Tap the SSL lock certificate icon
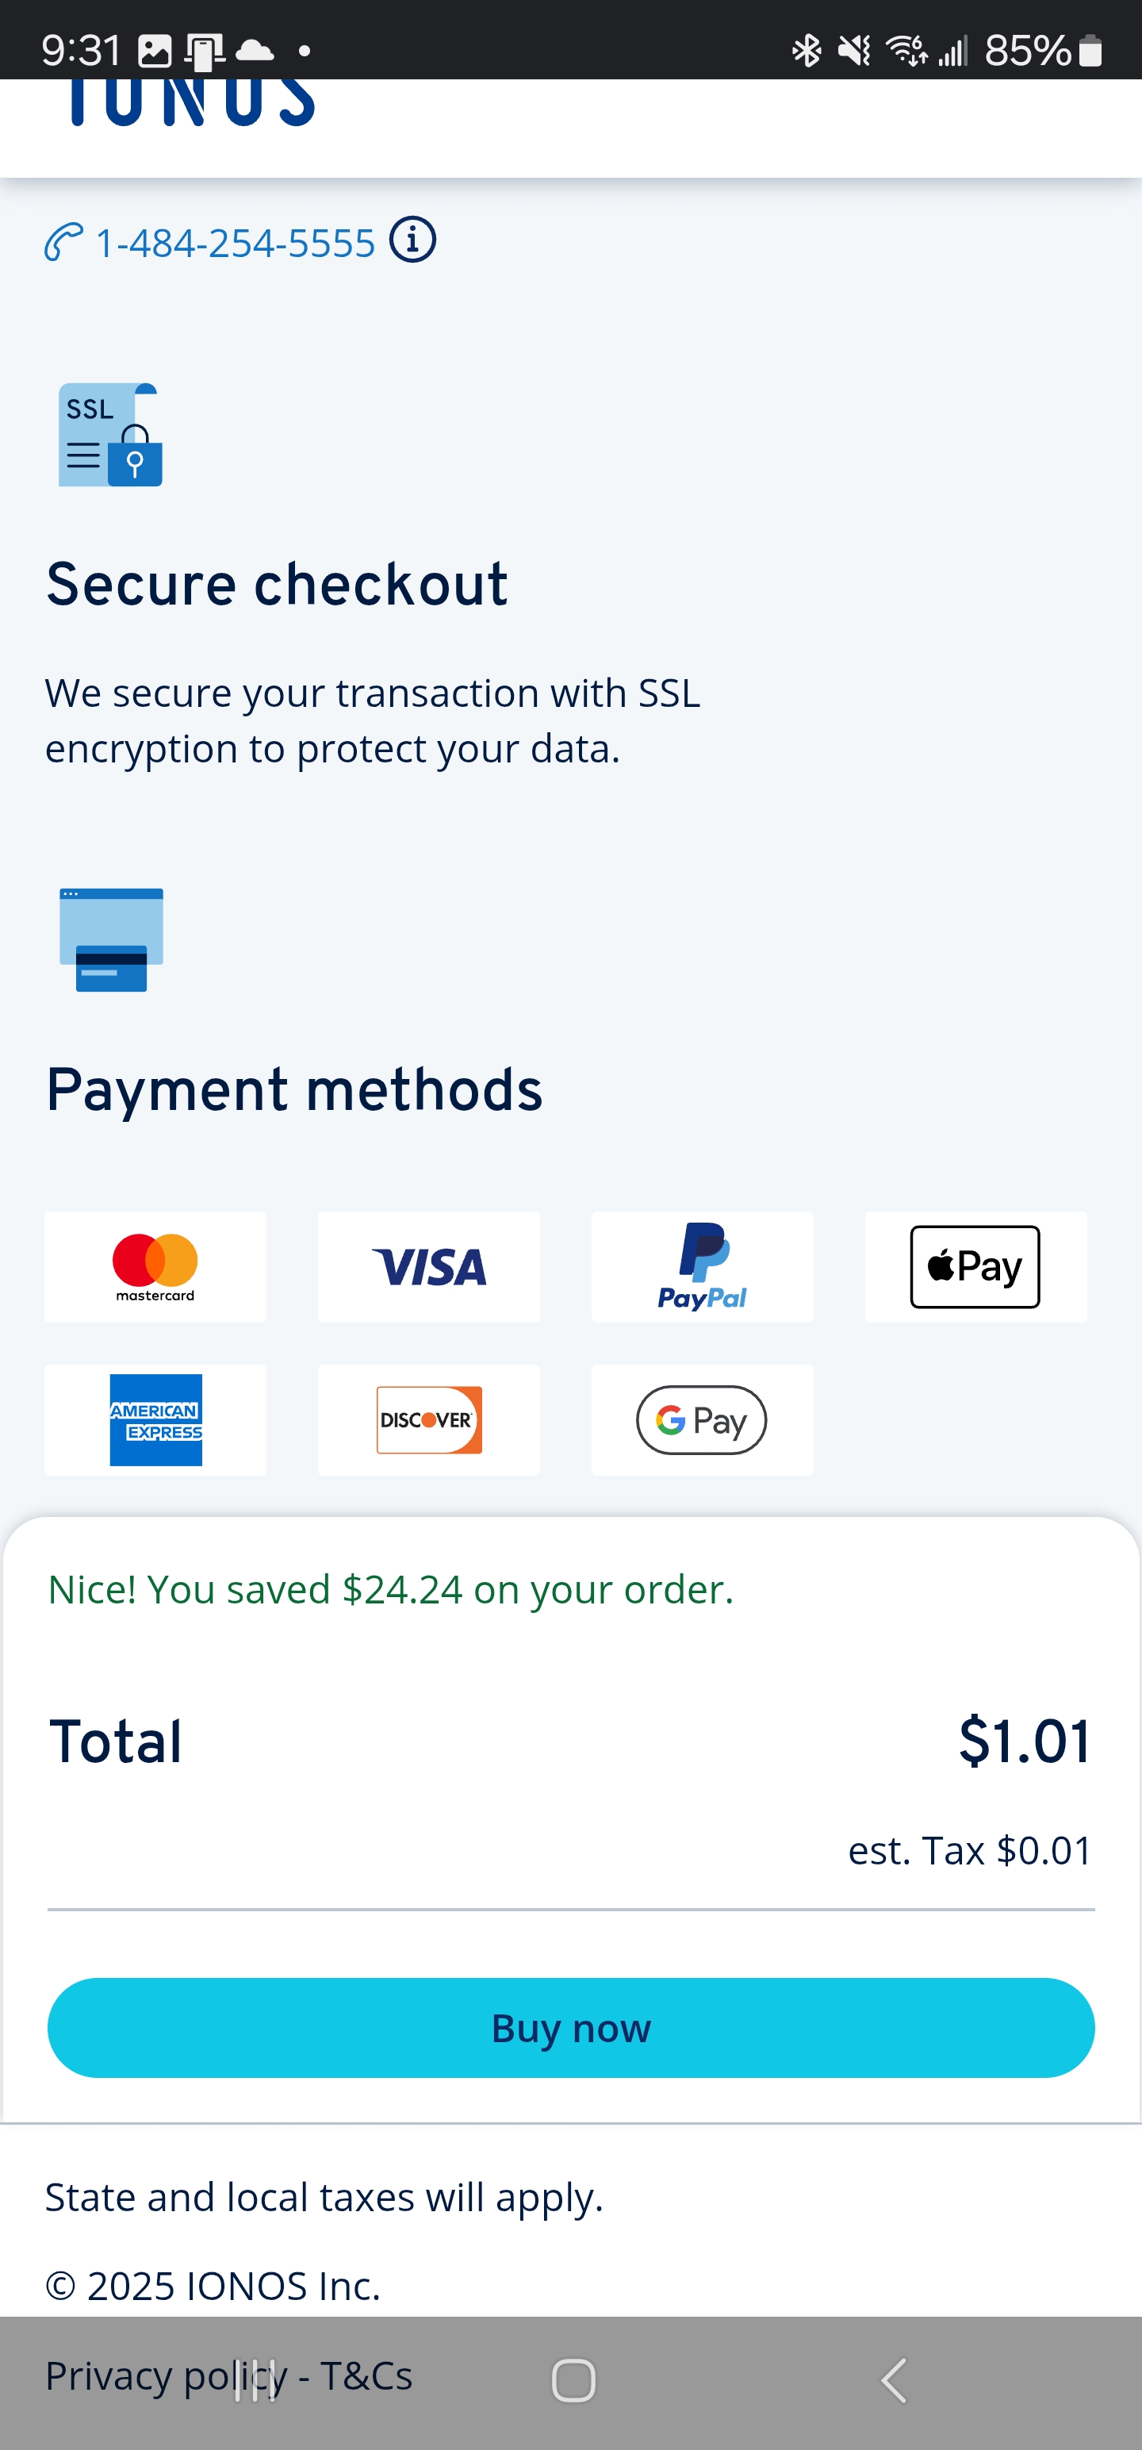 tap(110, 435)
